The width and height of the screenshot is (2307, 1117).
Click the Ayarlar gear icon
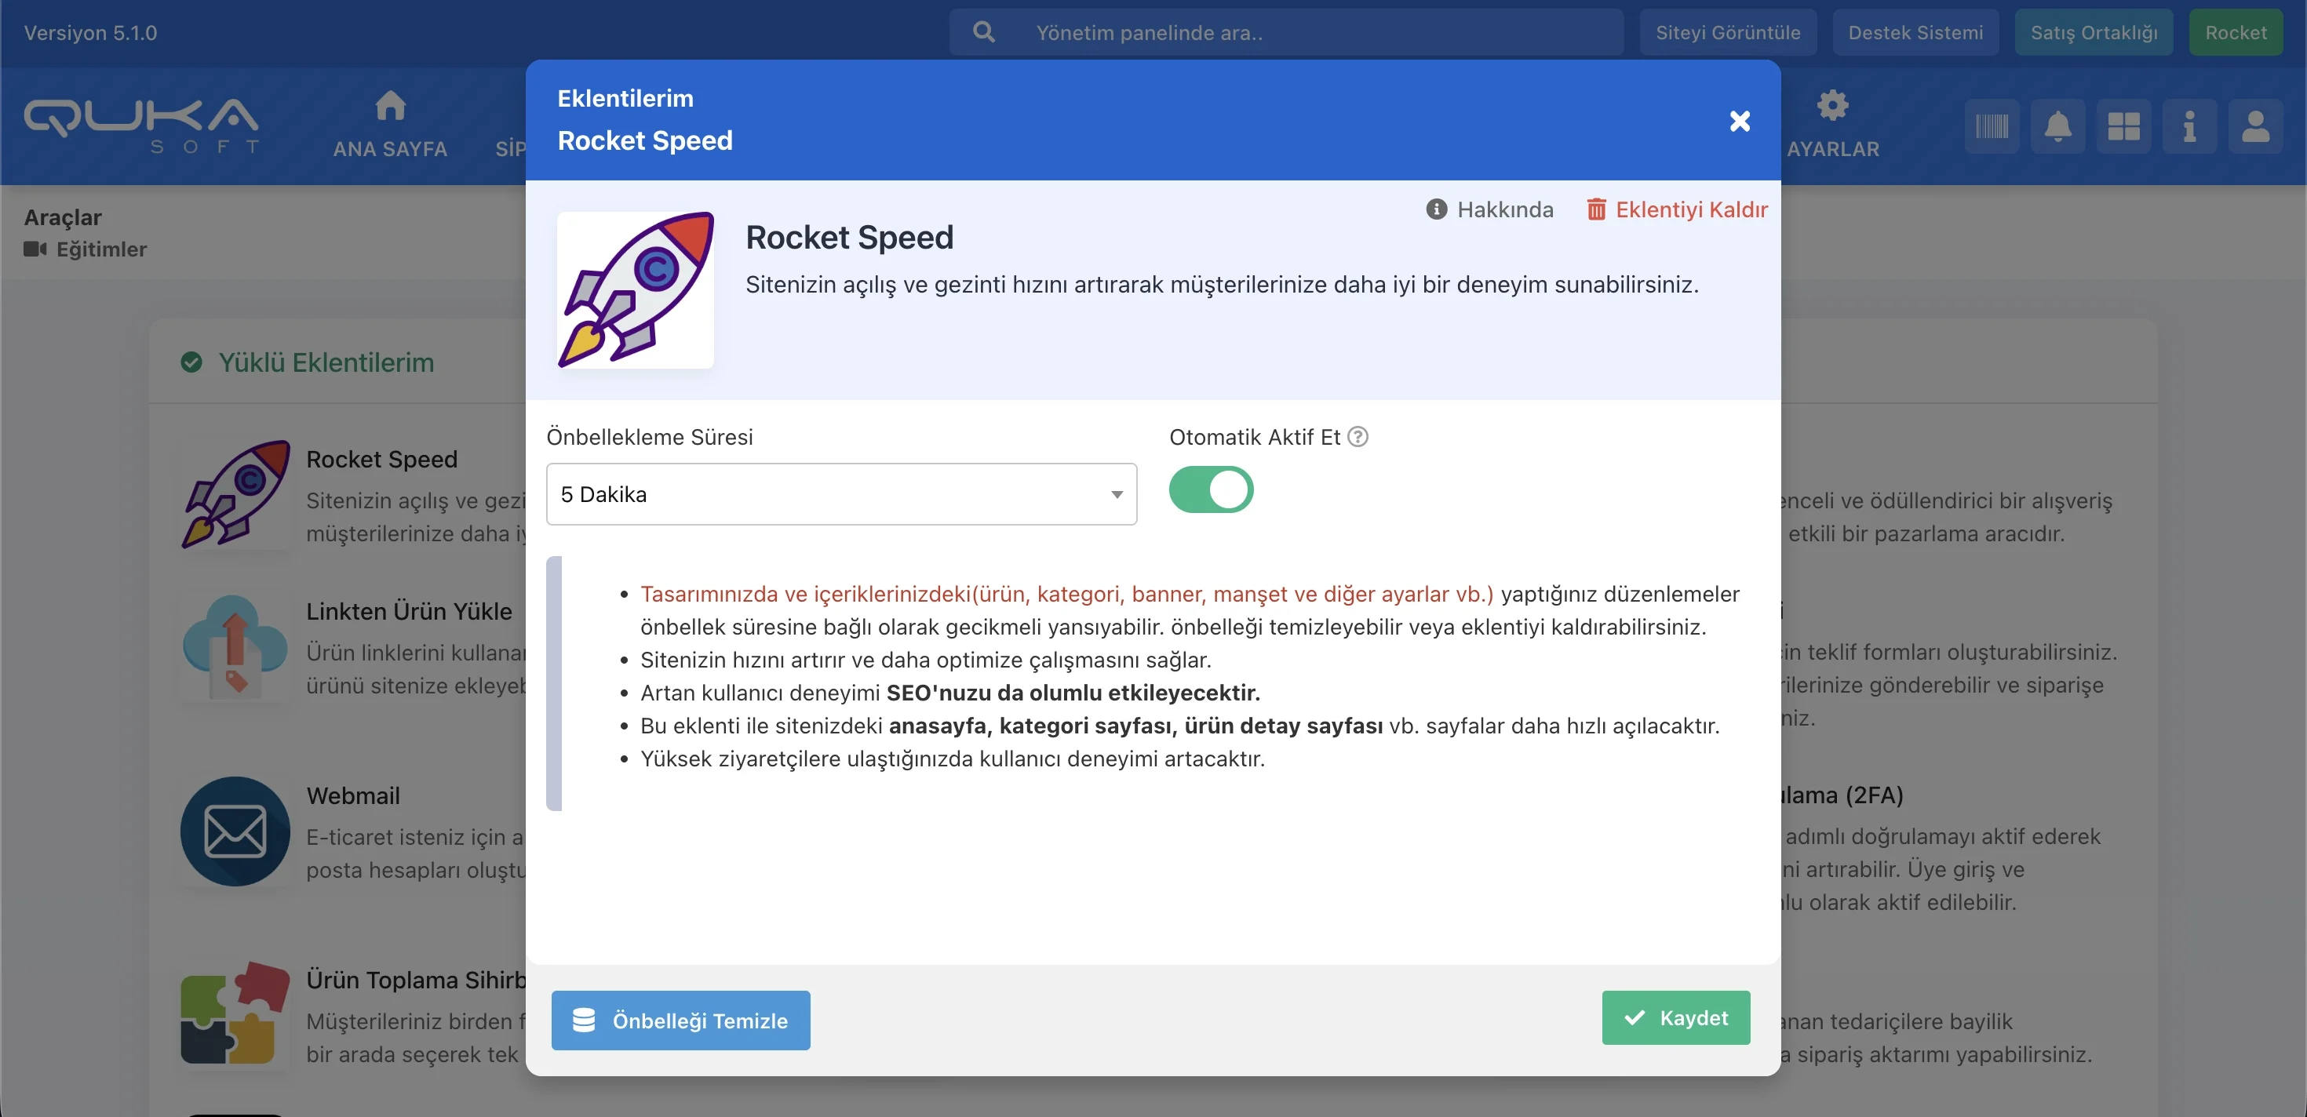coord(1832,107)
